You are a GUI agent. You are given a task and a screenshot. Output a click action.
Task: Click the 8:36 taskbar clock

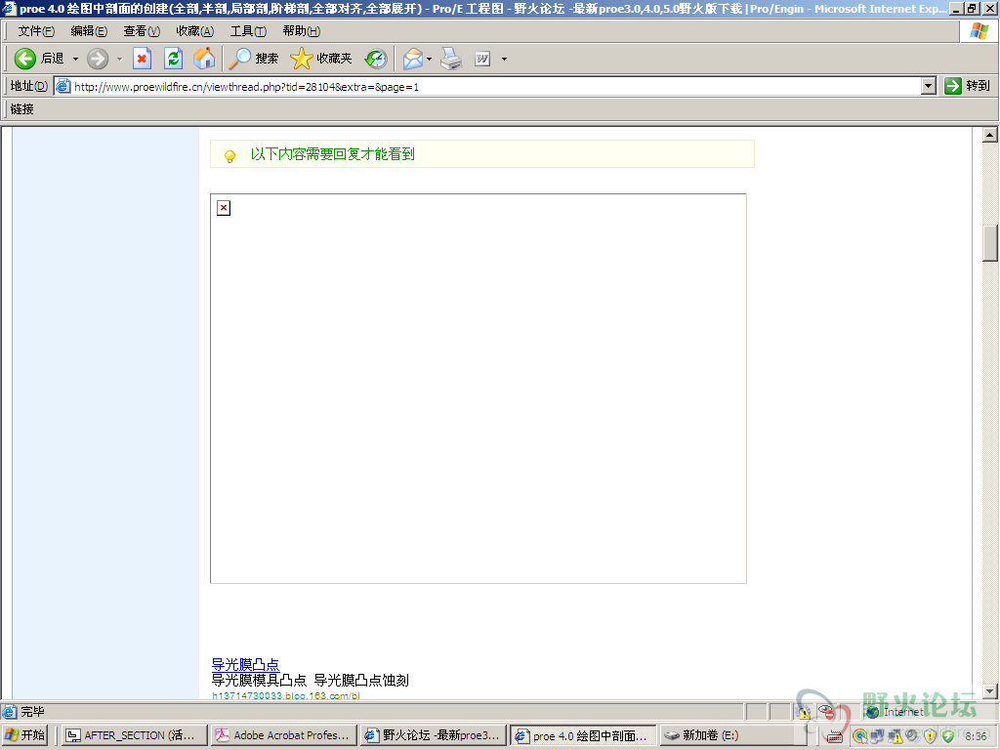[x=976, y=736]
